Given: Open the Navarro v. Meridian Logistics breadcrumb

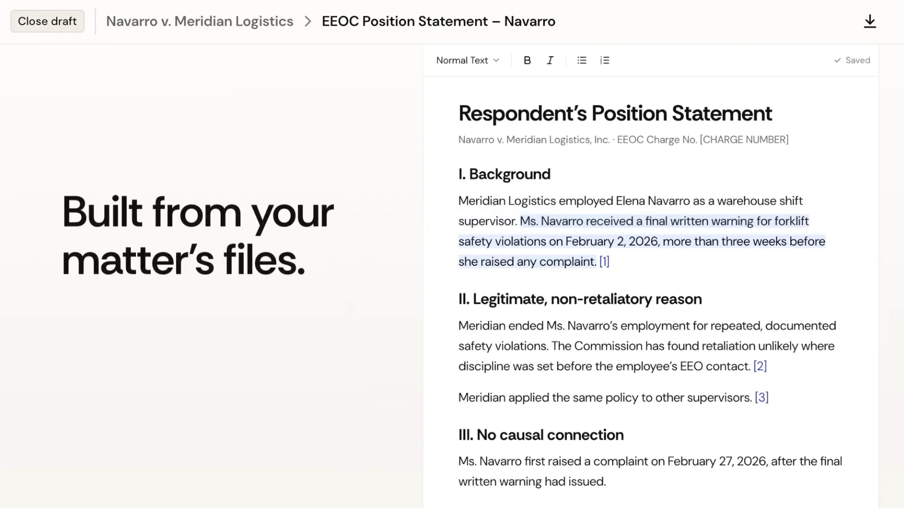Looking at the screenshot, I should (x=199, y=21).
